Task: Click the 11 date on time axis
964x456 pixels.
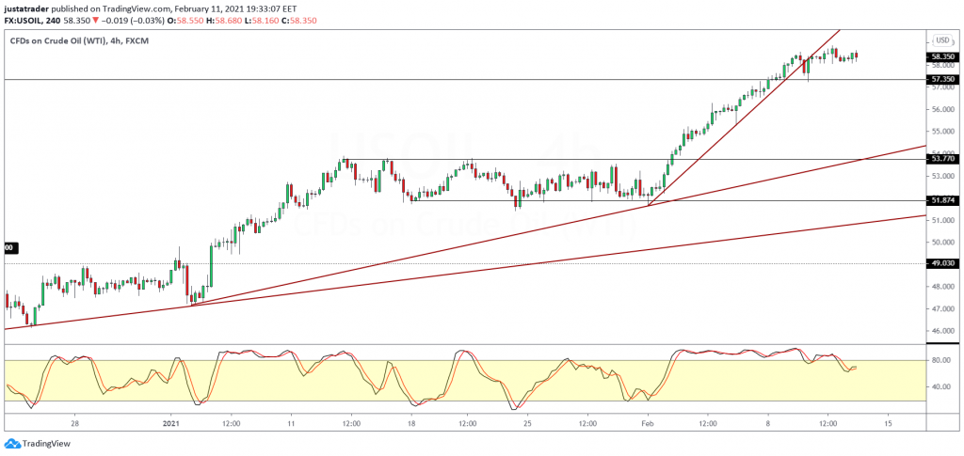Action: pyautogui.click(x=291, y=423)
